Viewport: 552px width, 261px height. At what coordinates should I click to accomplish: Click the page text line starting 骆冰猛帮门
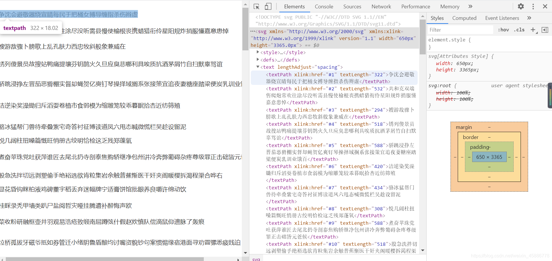tap(93, 127)
